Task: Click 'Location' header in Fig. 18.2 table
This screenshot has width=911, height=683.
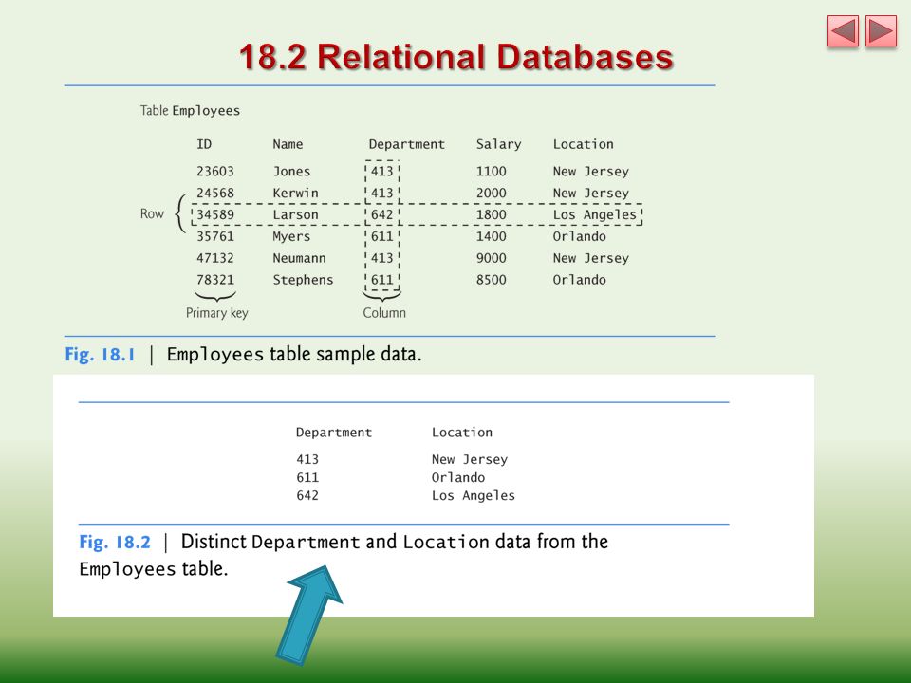Action: click(x=462, y=433)
